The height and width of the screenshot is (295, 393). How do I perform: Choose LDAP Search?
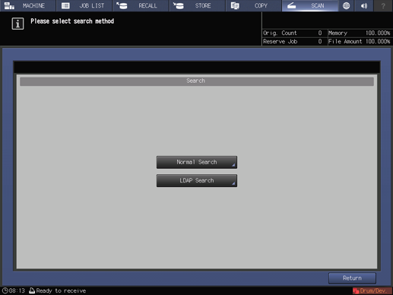click(x=197, y=180)
